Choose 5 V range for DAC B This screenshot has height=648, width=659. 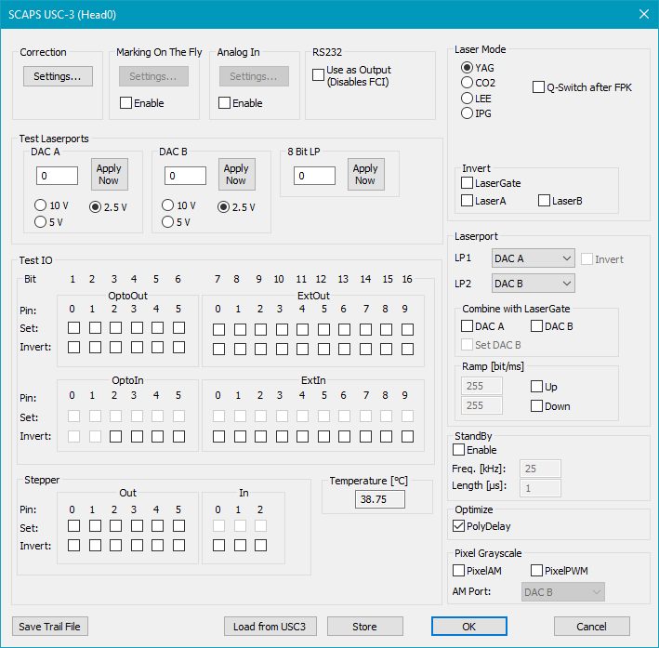168,221
